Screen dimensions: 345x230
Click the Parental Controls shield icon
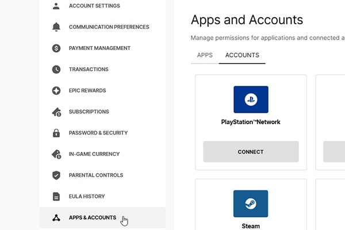click(x=56, y=175)
